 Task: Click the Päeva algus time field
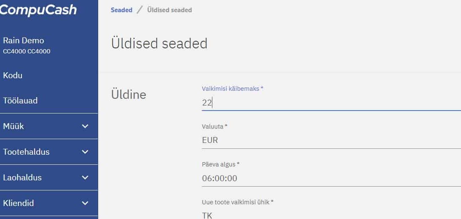(329, 178)
